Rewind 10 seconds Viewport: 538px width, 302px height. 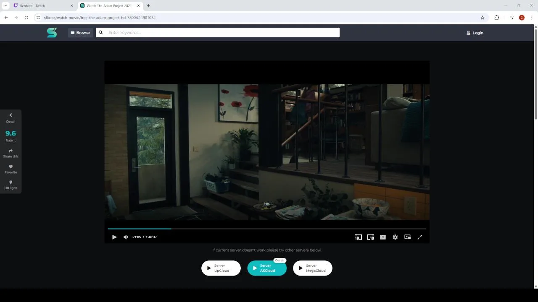(x=358, y=237)
